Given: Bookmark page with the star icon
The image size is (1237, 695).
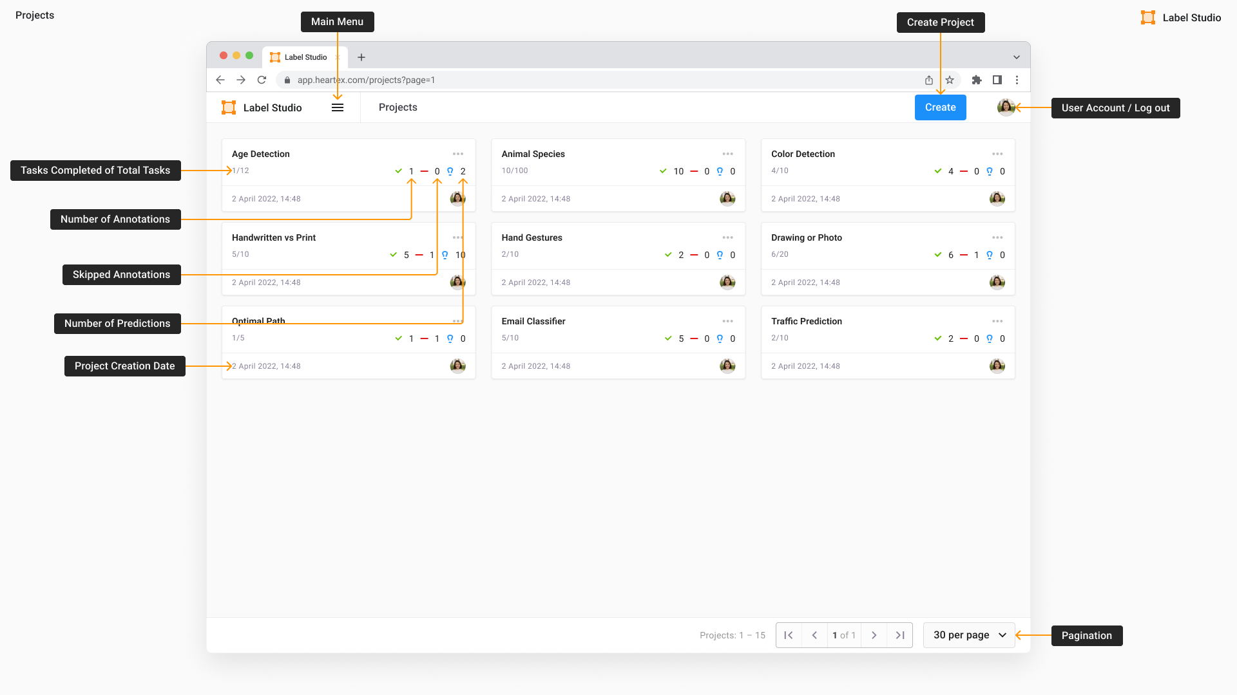Looking at the screenshot, I should [950, 80].
